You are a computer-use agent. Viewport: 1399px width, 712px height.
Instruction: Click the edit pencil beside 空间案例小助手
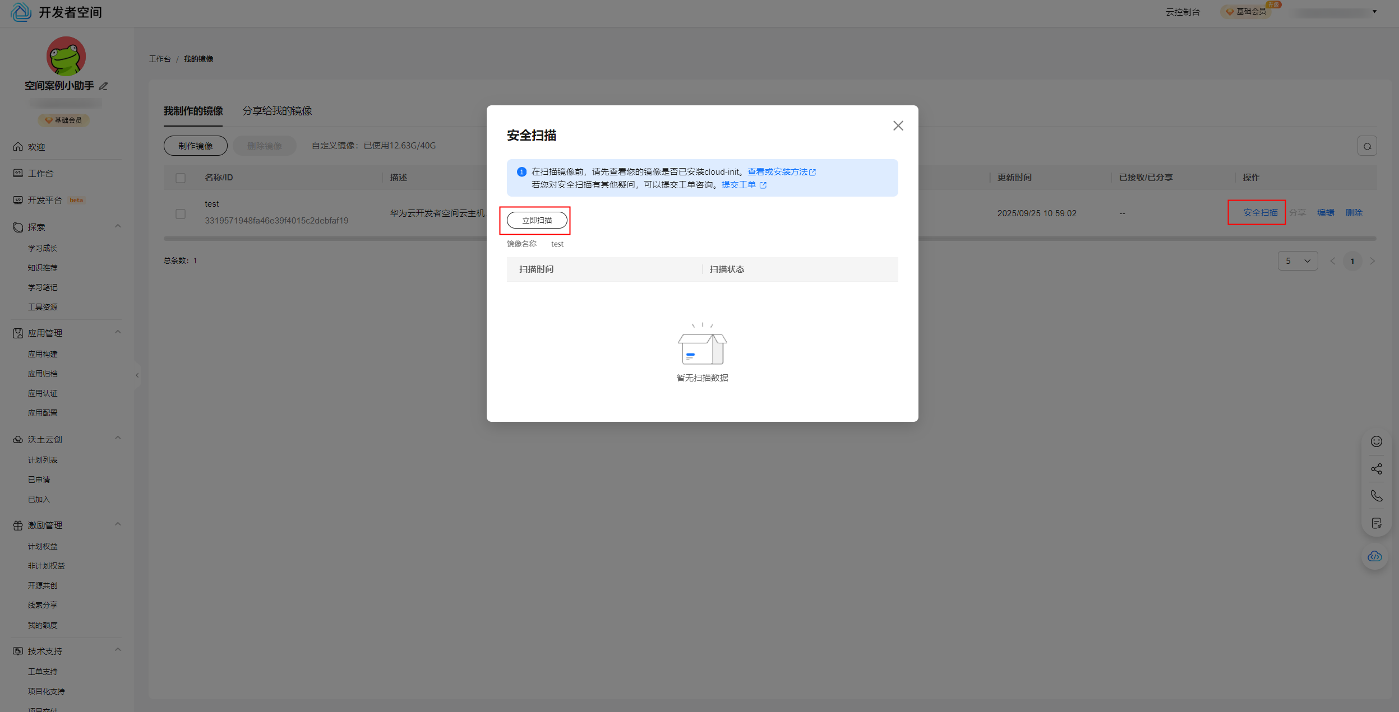click(x=103, y=86)
